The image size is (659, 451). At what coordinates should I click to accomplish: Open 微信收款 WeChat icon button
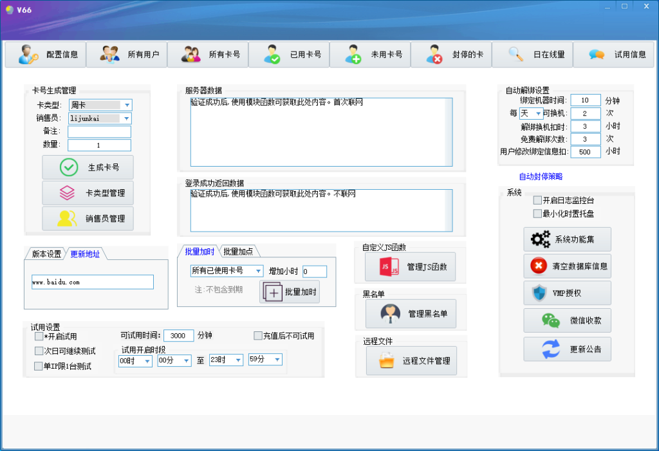click(567, 320)
